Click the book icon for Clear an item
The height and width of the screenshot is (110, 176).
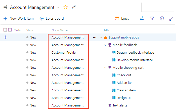(114, 90)
